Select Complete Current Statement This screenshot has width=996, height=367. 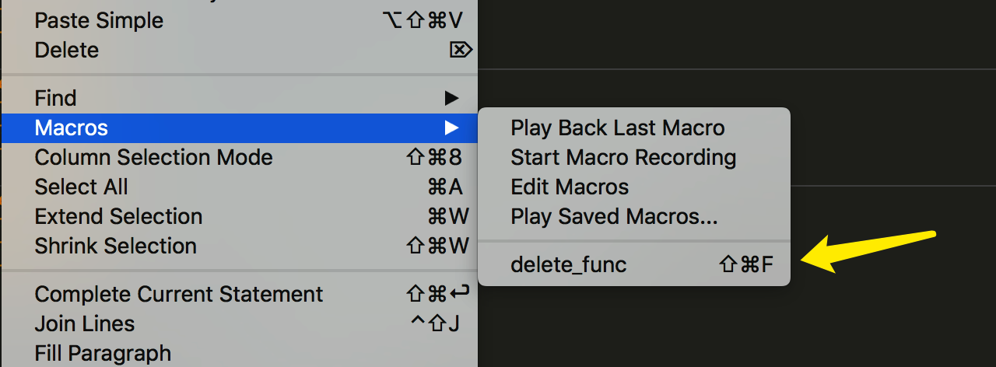[x=239, y=295]
